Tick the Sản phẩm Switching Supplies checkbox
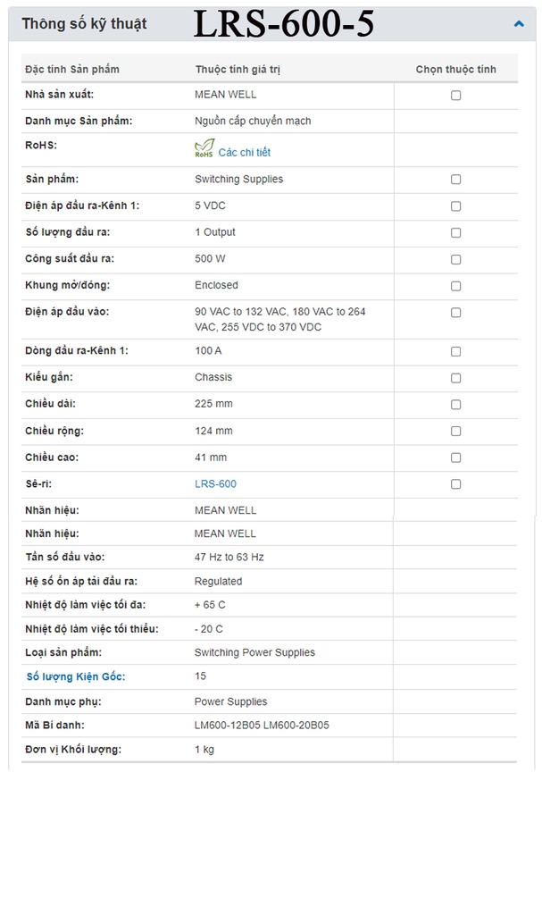 (455, 180)
